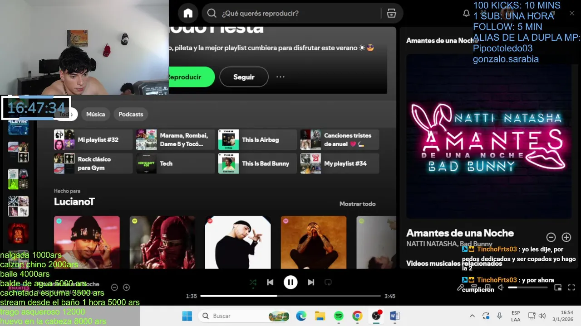The height and width of the screenshot is (326, 581).
Task: Go to Spotify Home via house icon
Action: pyautogui.click(x=188, y=13)
